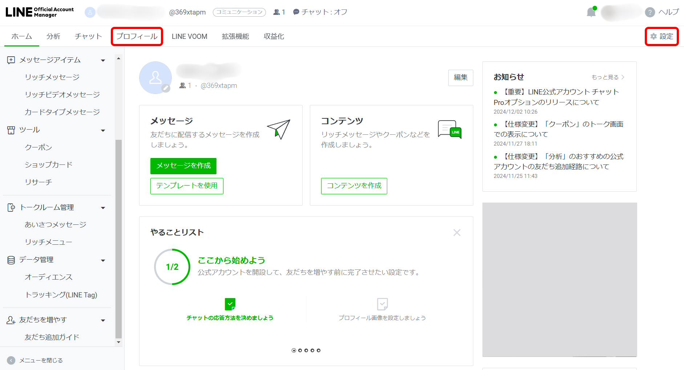Viewport: 684px width, 370px height.
Task: Click the メニューを閉じる collapse arrow icon
Action: pyautogui.click(x=11, y=360)
